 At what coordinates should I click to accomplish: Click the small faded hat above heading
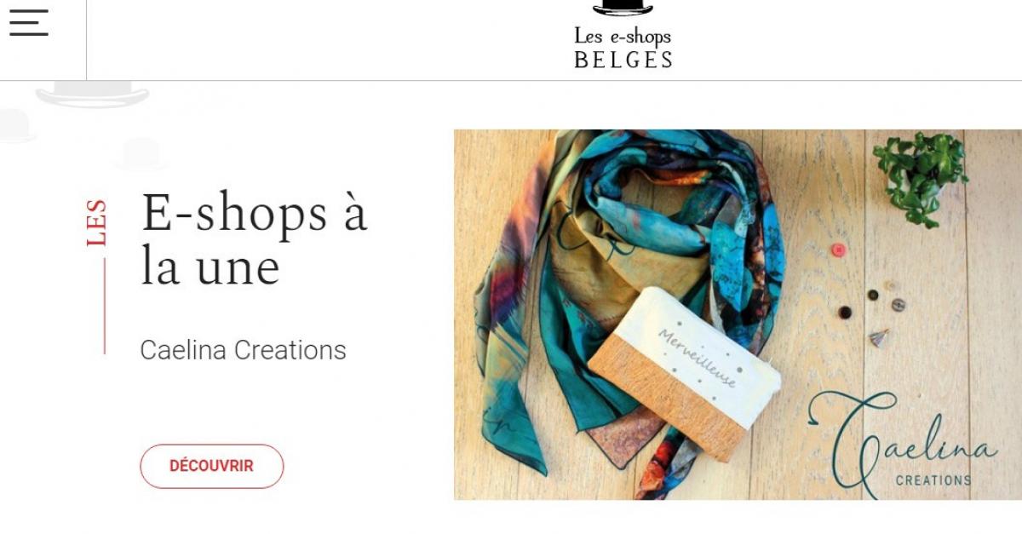141,153
